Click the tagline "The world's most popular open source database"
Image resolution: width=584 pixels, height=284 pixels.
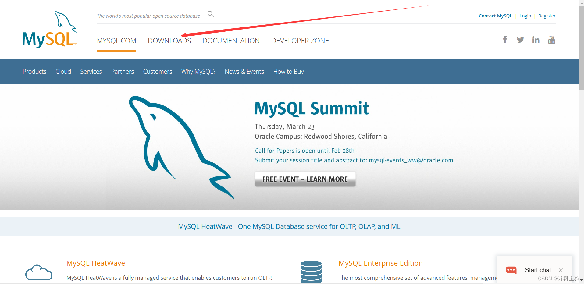148,16
